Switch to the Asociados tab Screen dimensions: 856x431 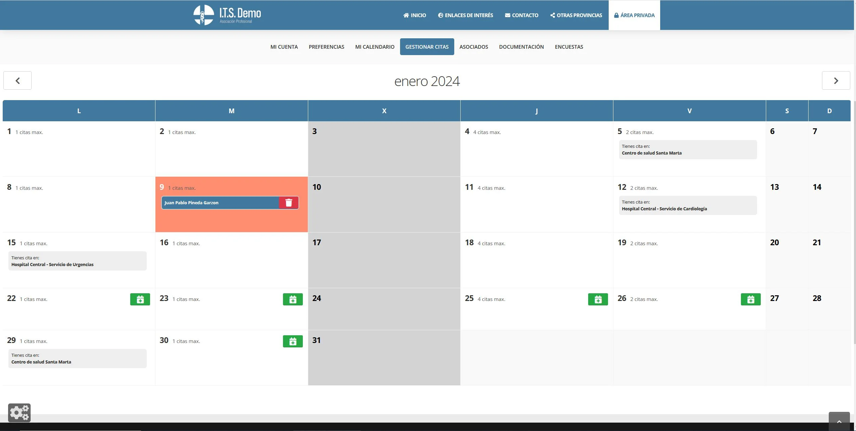[x=473, y=47]
